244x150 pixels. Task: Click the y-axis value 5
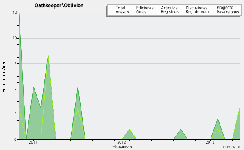tap(15, 88)
